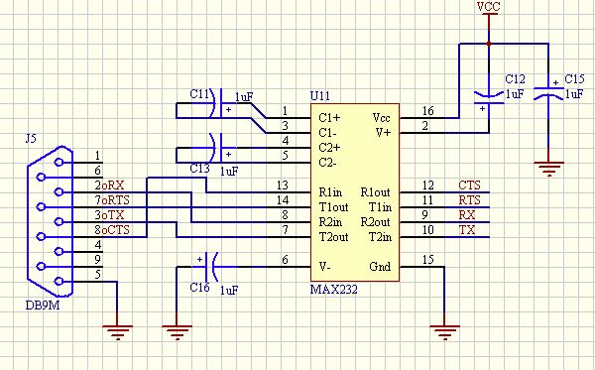Click the oRX net label
Screen dimensions: 595x370
(113, 185)
